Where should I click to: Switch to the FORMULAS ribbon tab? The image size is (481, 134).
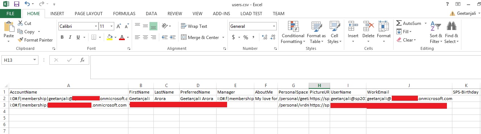[x=124, y=14]
